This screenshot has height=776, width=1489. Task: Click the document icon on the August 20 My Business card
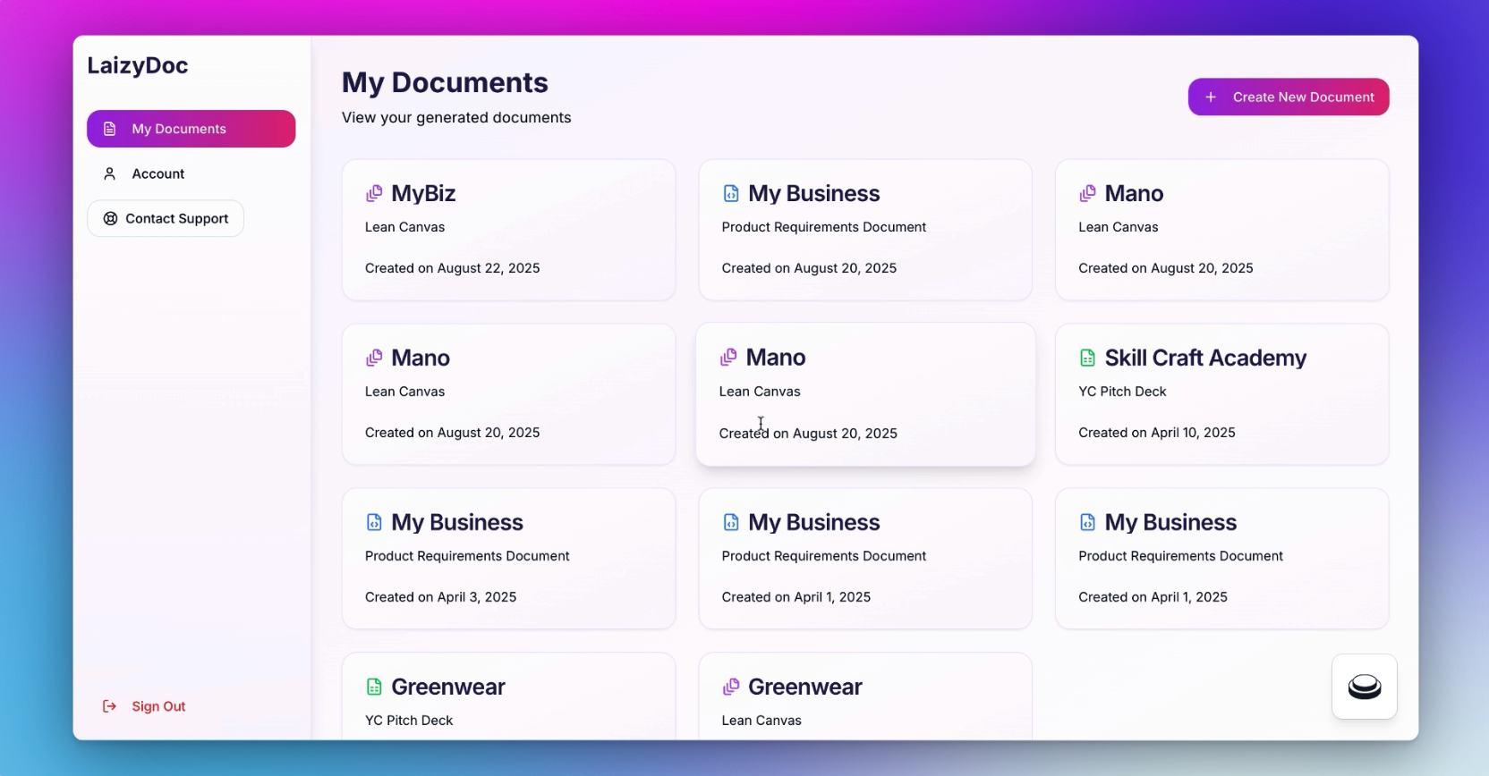pyautogui.click(x=731, y=193)
